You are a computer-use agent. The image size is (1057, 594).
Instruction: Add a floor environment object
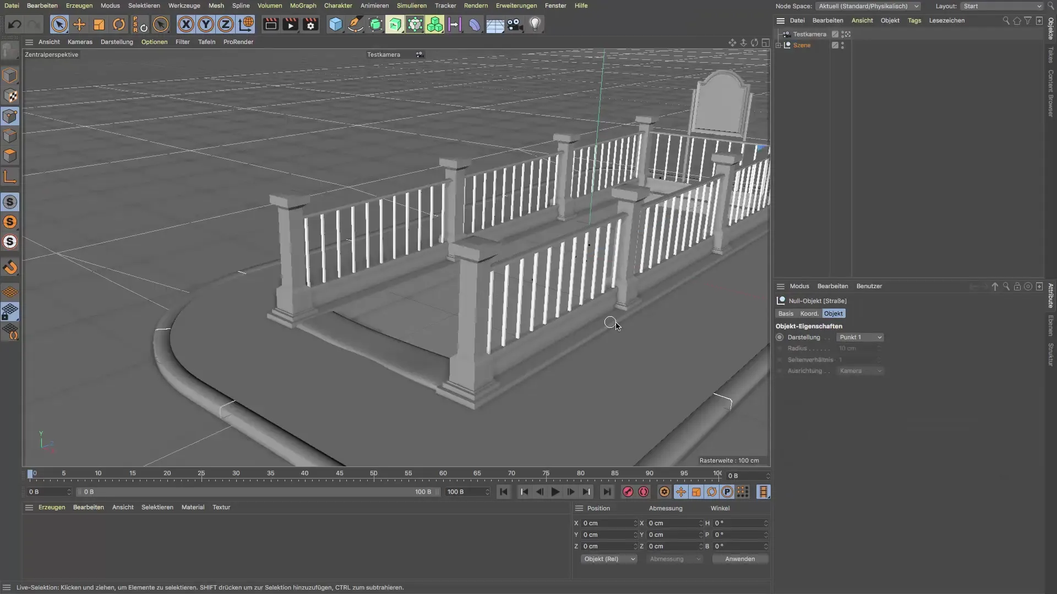pyautogui.click(x=495, y=24)
